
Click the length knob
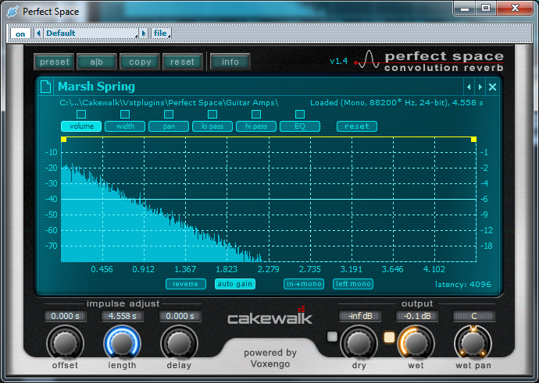coord(122,343)
